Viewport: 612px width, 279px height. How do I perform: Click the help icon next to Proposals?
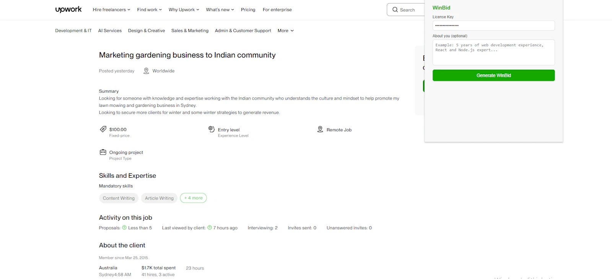[x=124, y=227]
